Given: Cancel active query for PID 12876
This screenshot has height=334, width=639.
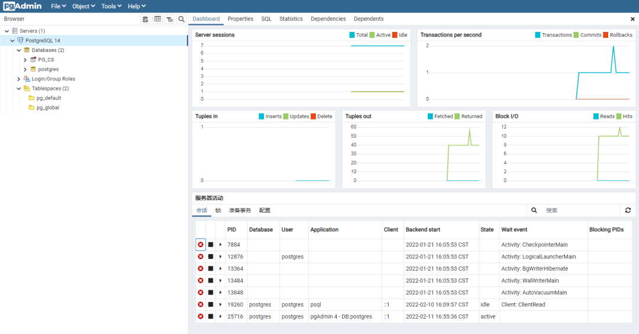Looking at the screenshot, I should [x=211, y=257].
